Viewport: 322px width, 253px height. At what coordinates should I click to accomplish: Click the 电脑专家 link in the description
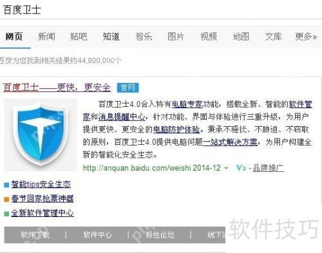[x=187, y=104]
